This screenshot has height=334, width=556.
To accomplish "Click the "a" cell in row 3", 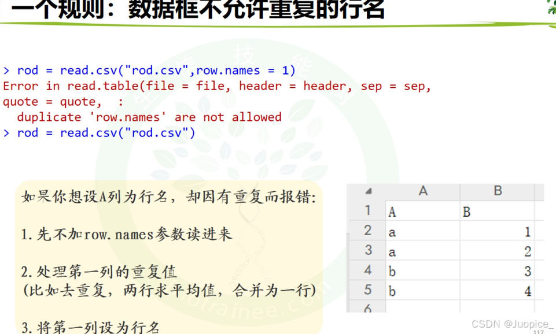I will [423, 251].
